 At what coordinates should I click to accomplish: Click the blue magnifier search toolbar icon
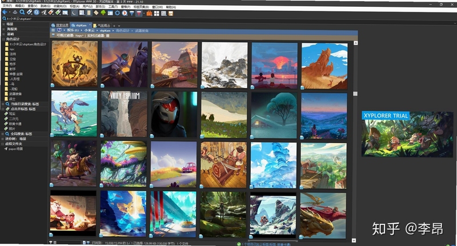22,12
